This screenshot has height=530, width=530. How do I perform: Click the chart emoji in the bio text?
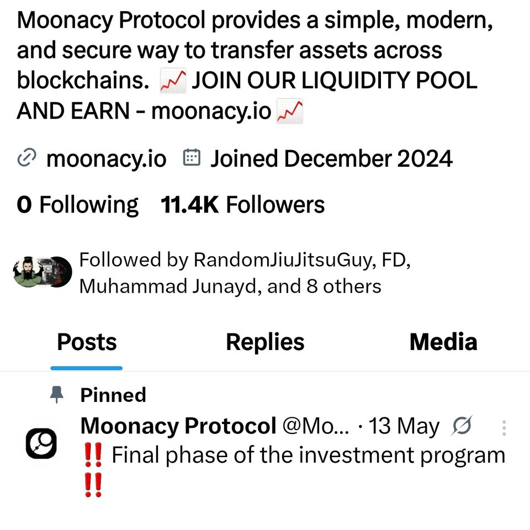click(173, 80)
